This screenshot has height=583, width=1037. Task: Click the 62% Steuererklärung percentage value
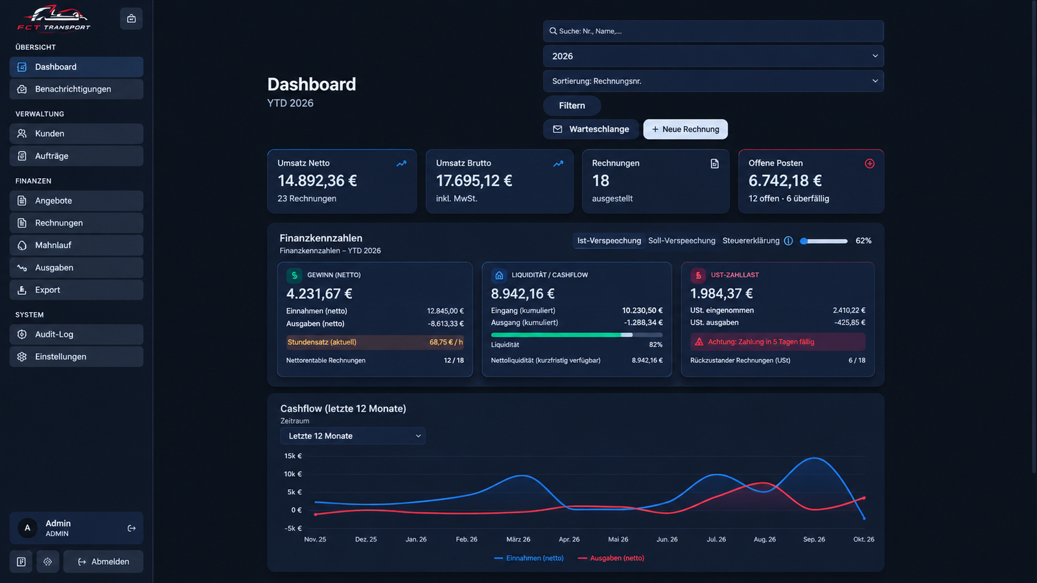(863, 241)
